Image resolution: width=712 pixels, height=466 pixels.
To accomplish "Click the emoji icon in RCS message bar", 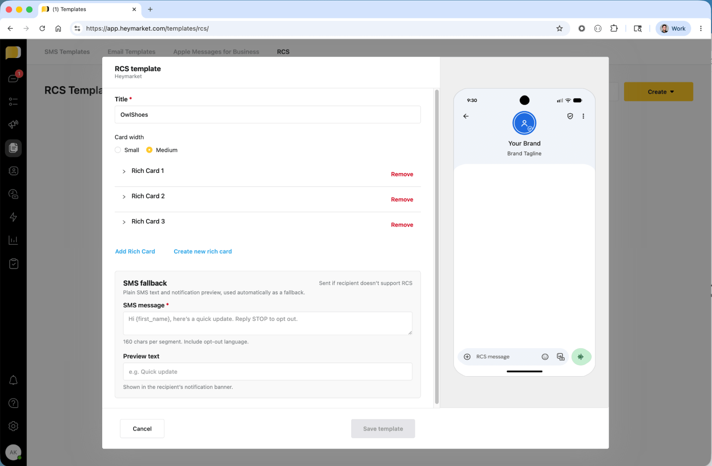I will [x=545, y=356].
